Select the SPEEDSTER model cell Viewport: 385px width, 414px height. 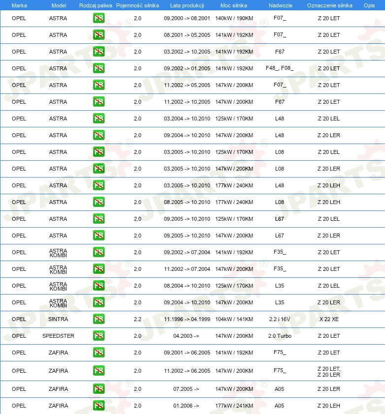[58, 336]
